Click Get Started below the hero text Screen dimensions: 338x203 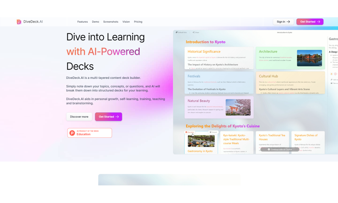pyautogui.click(x=108, y=117)
